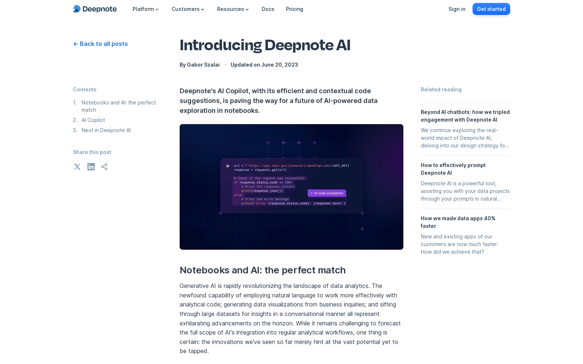Go back to all posts

[100, 44]
